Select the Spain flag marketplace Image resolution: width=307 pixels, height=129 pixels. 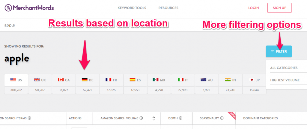135,80
